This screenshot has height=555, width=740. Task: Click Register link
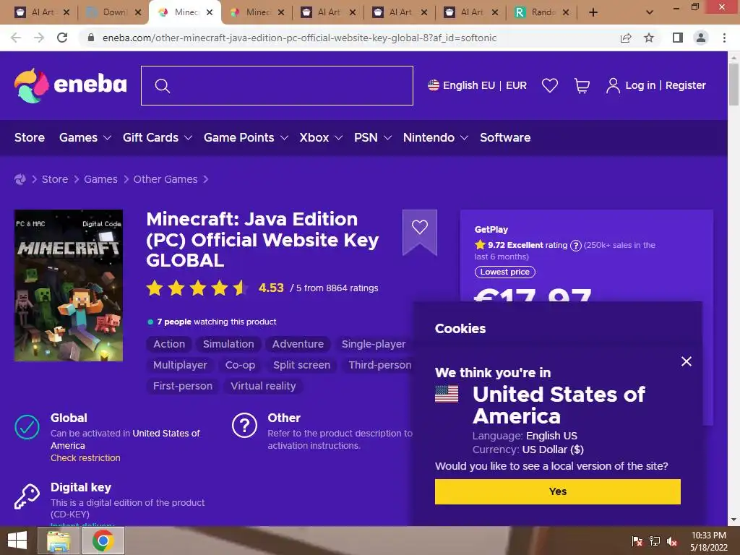pyautogui.click(x=685, y=85)
